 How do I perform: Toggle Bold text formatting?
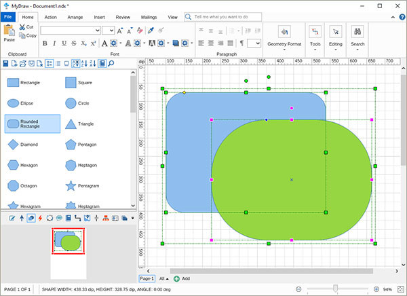(45, 43)
